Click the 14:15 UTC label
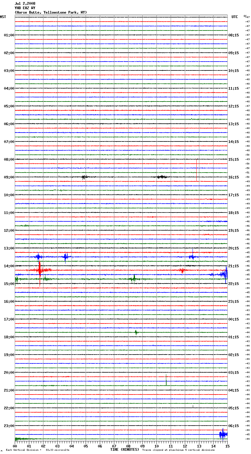251x454 pixels. [x=234, y=142]
